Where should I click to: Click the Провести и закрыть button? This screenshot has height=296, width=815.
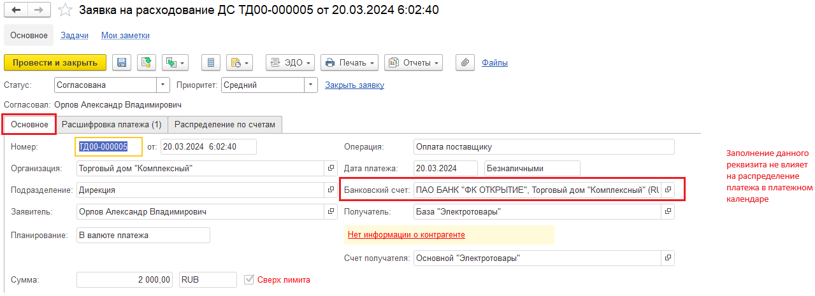[x=55, y=62]
